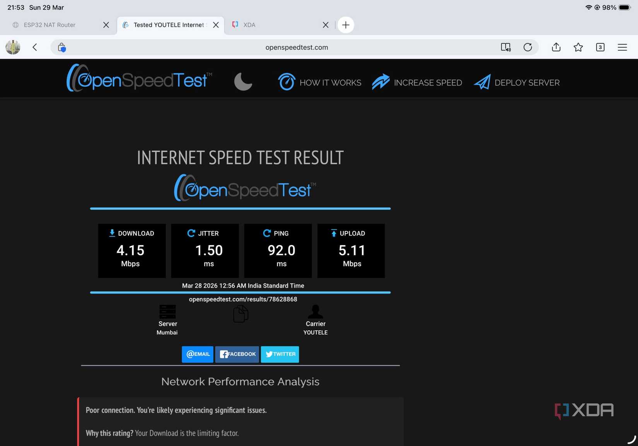This screenshot has width=638, height=446.
Task: Share result on TWITTER
Action: coord(280,354)
